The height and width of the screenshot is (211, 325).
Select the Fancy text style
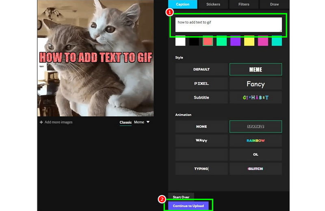256,84
